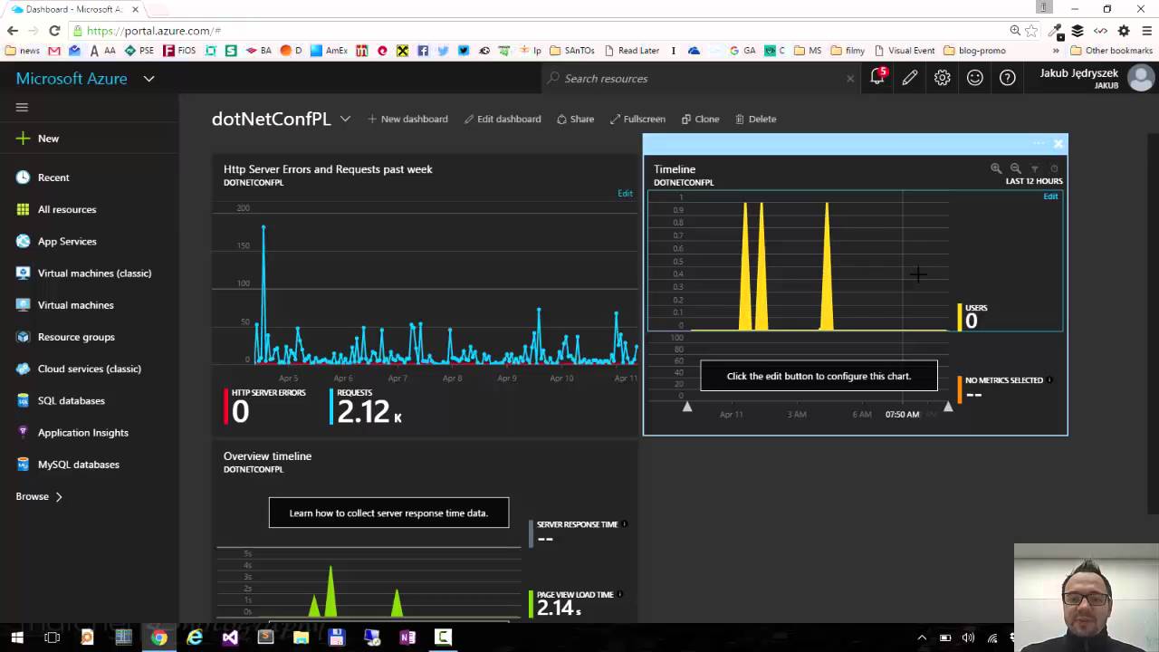Click the address bar URL
This screenshot has height=652, width=1159.
(154, 30)
